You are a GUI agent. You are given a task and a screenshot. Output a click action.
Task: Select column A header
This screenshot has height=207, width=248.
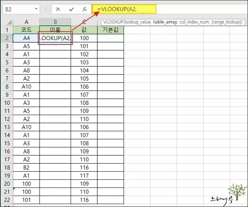[x=26, y=22]
